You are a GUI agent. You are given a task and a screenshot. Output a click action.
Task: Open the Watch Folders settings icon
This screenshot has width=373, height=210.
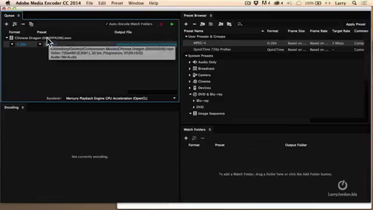(x=194, y=138)
